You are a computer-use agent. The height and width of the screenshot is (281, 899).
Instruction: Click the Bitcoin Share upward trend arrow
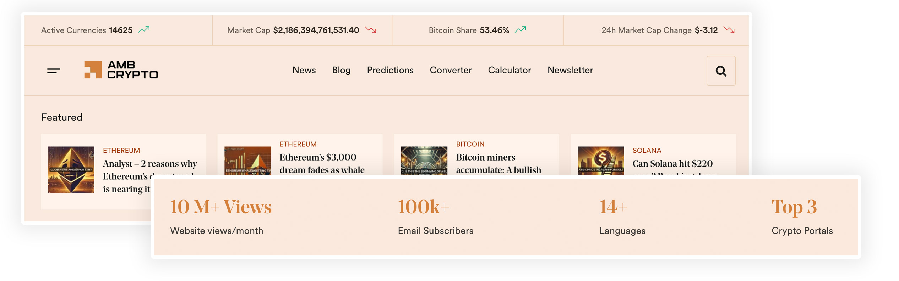[521, 29]
